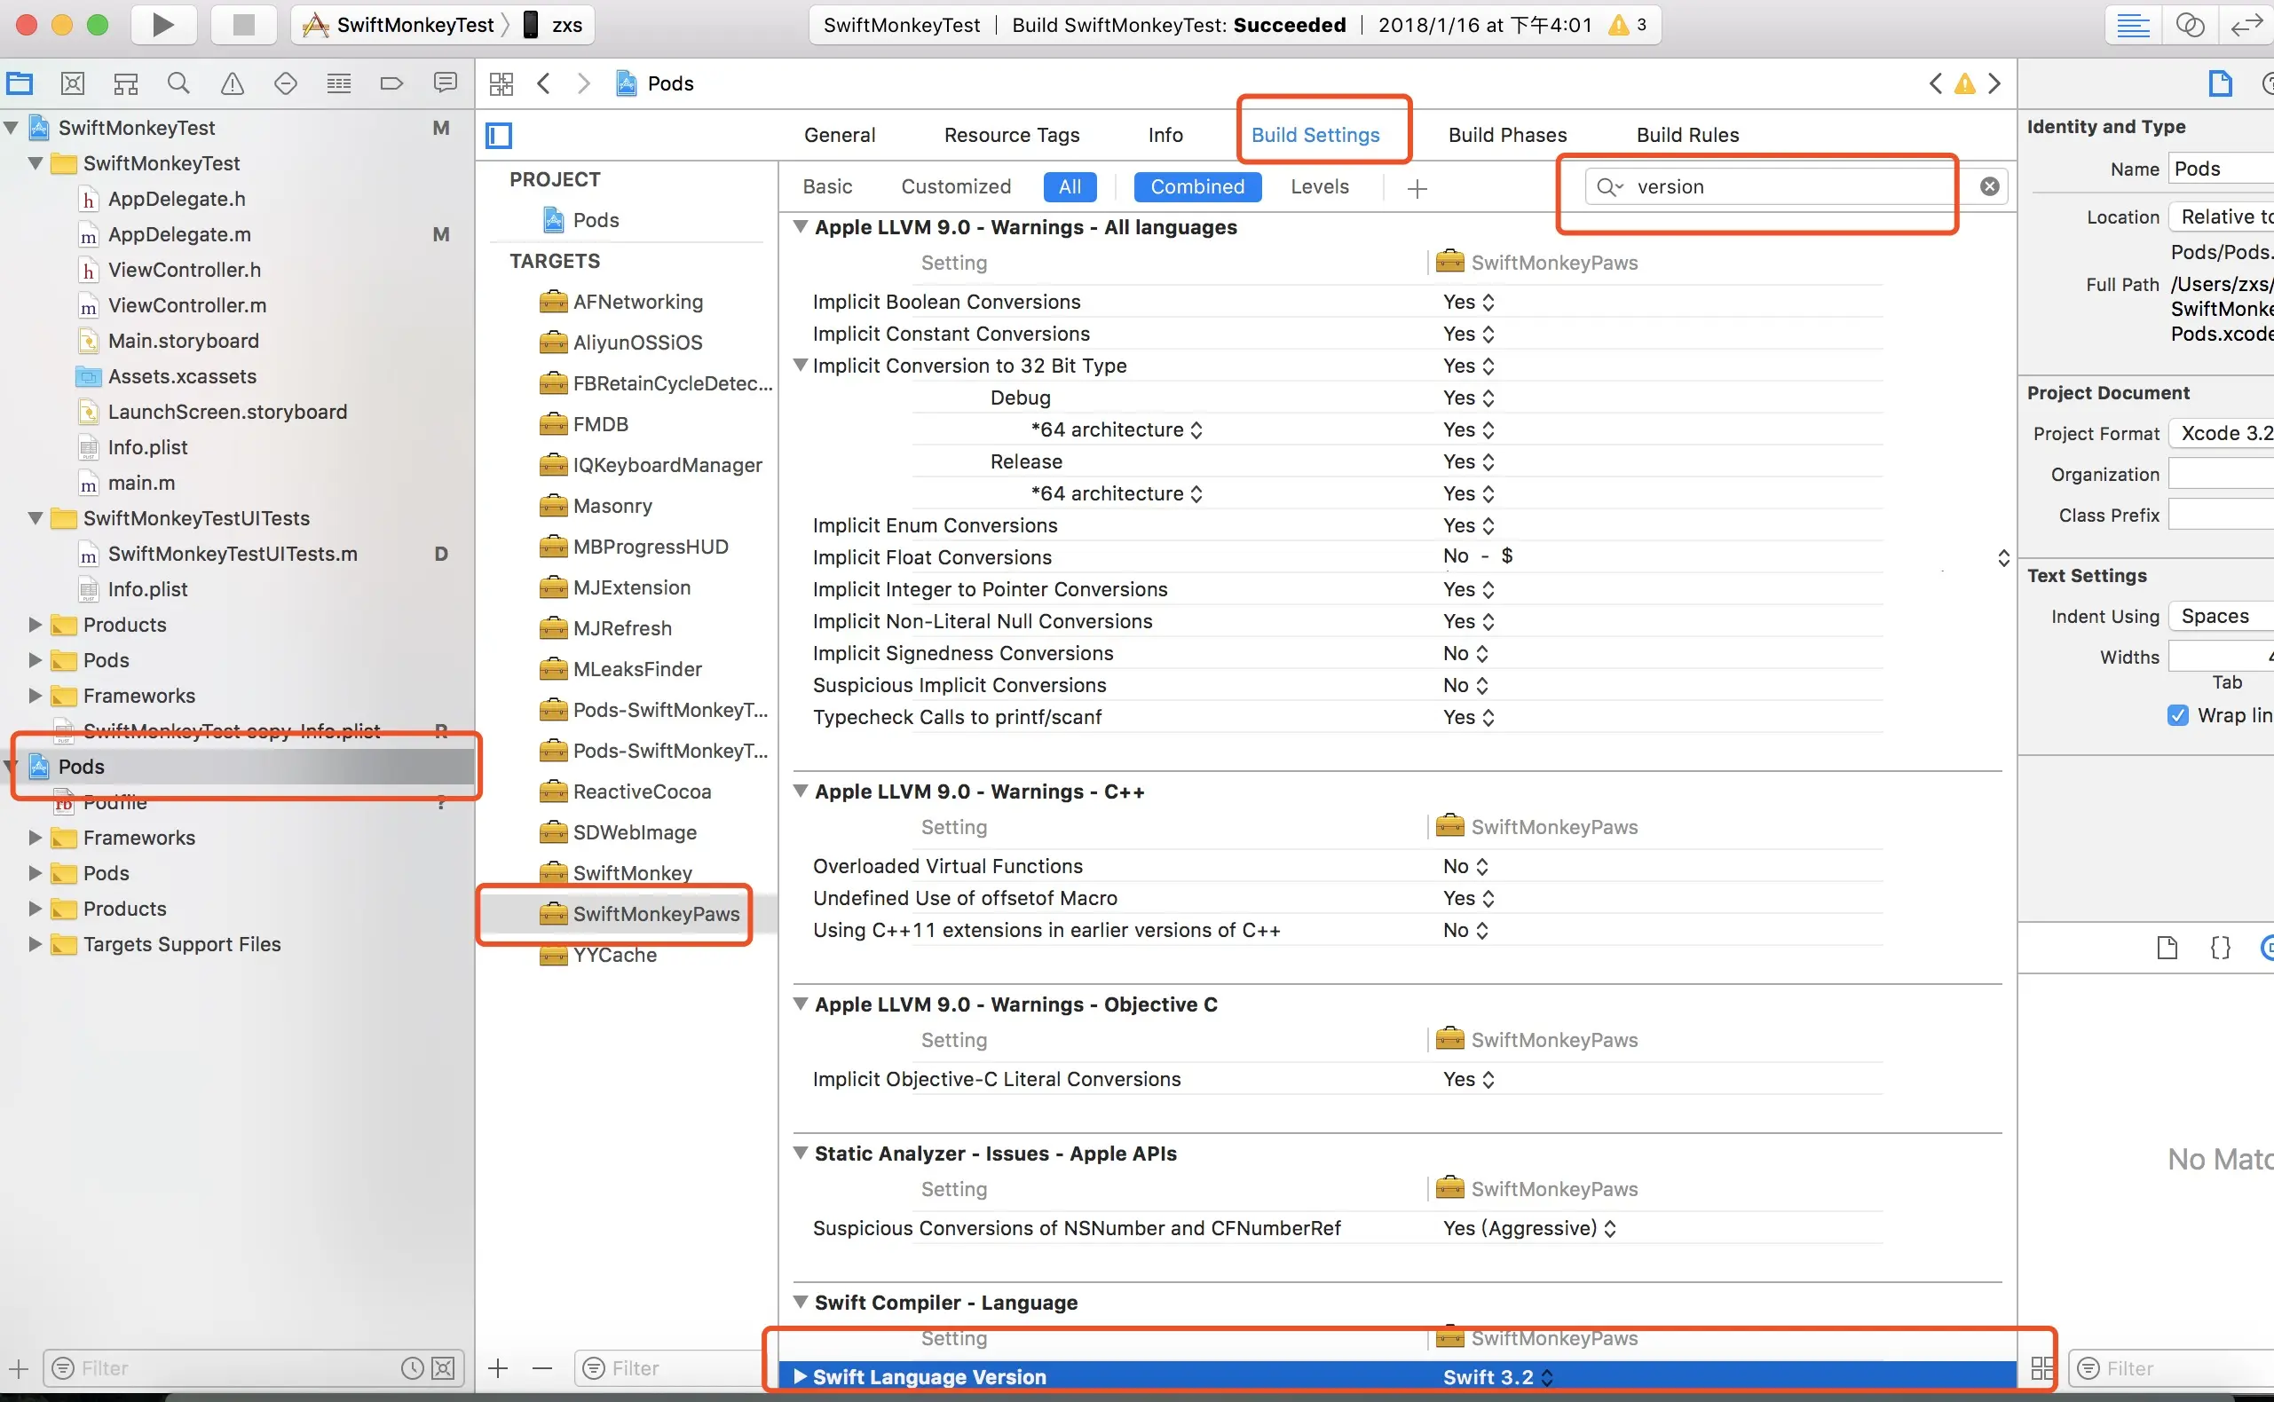Select the Levels view toggle
The image size is (2274, 1402).
click(1319, 187)
